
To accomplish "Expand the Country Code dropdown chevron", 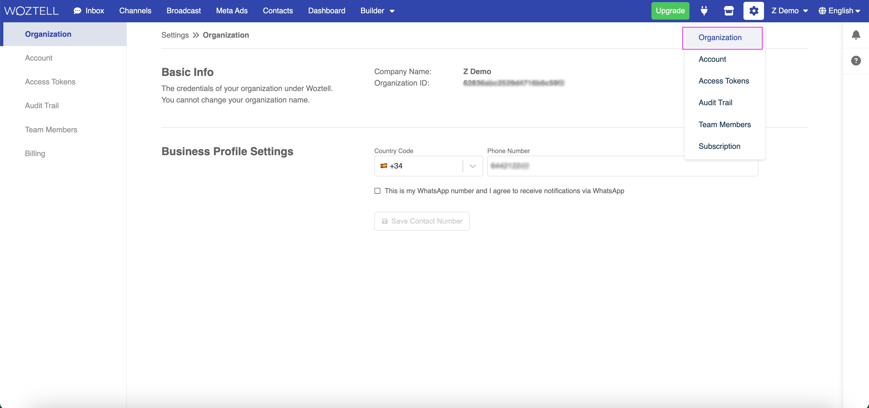I will coord(473,166).
